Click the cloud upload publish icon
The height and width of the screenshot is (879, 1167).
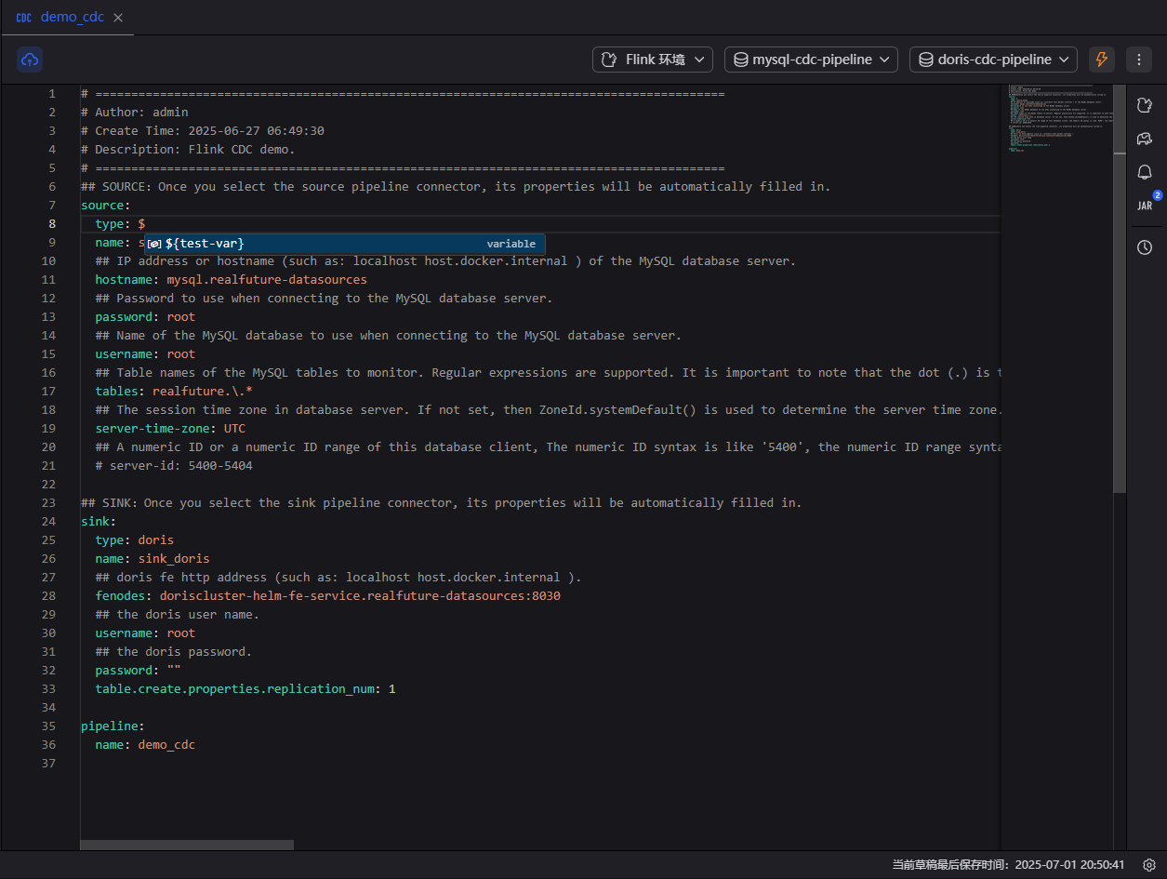30,60
